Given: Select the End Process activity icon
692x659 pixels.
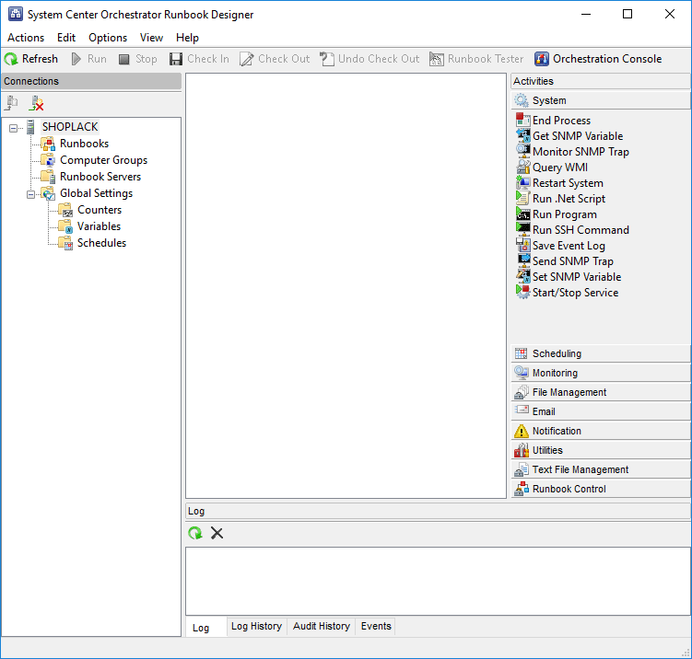Looking at the screenshot, I should click(x=523, y=120).
